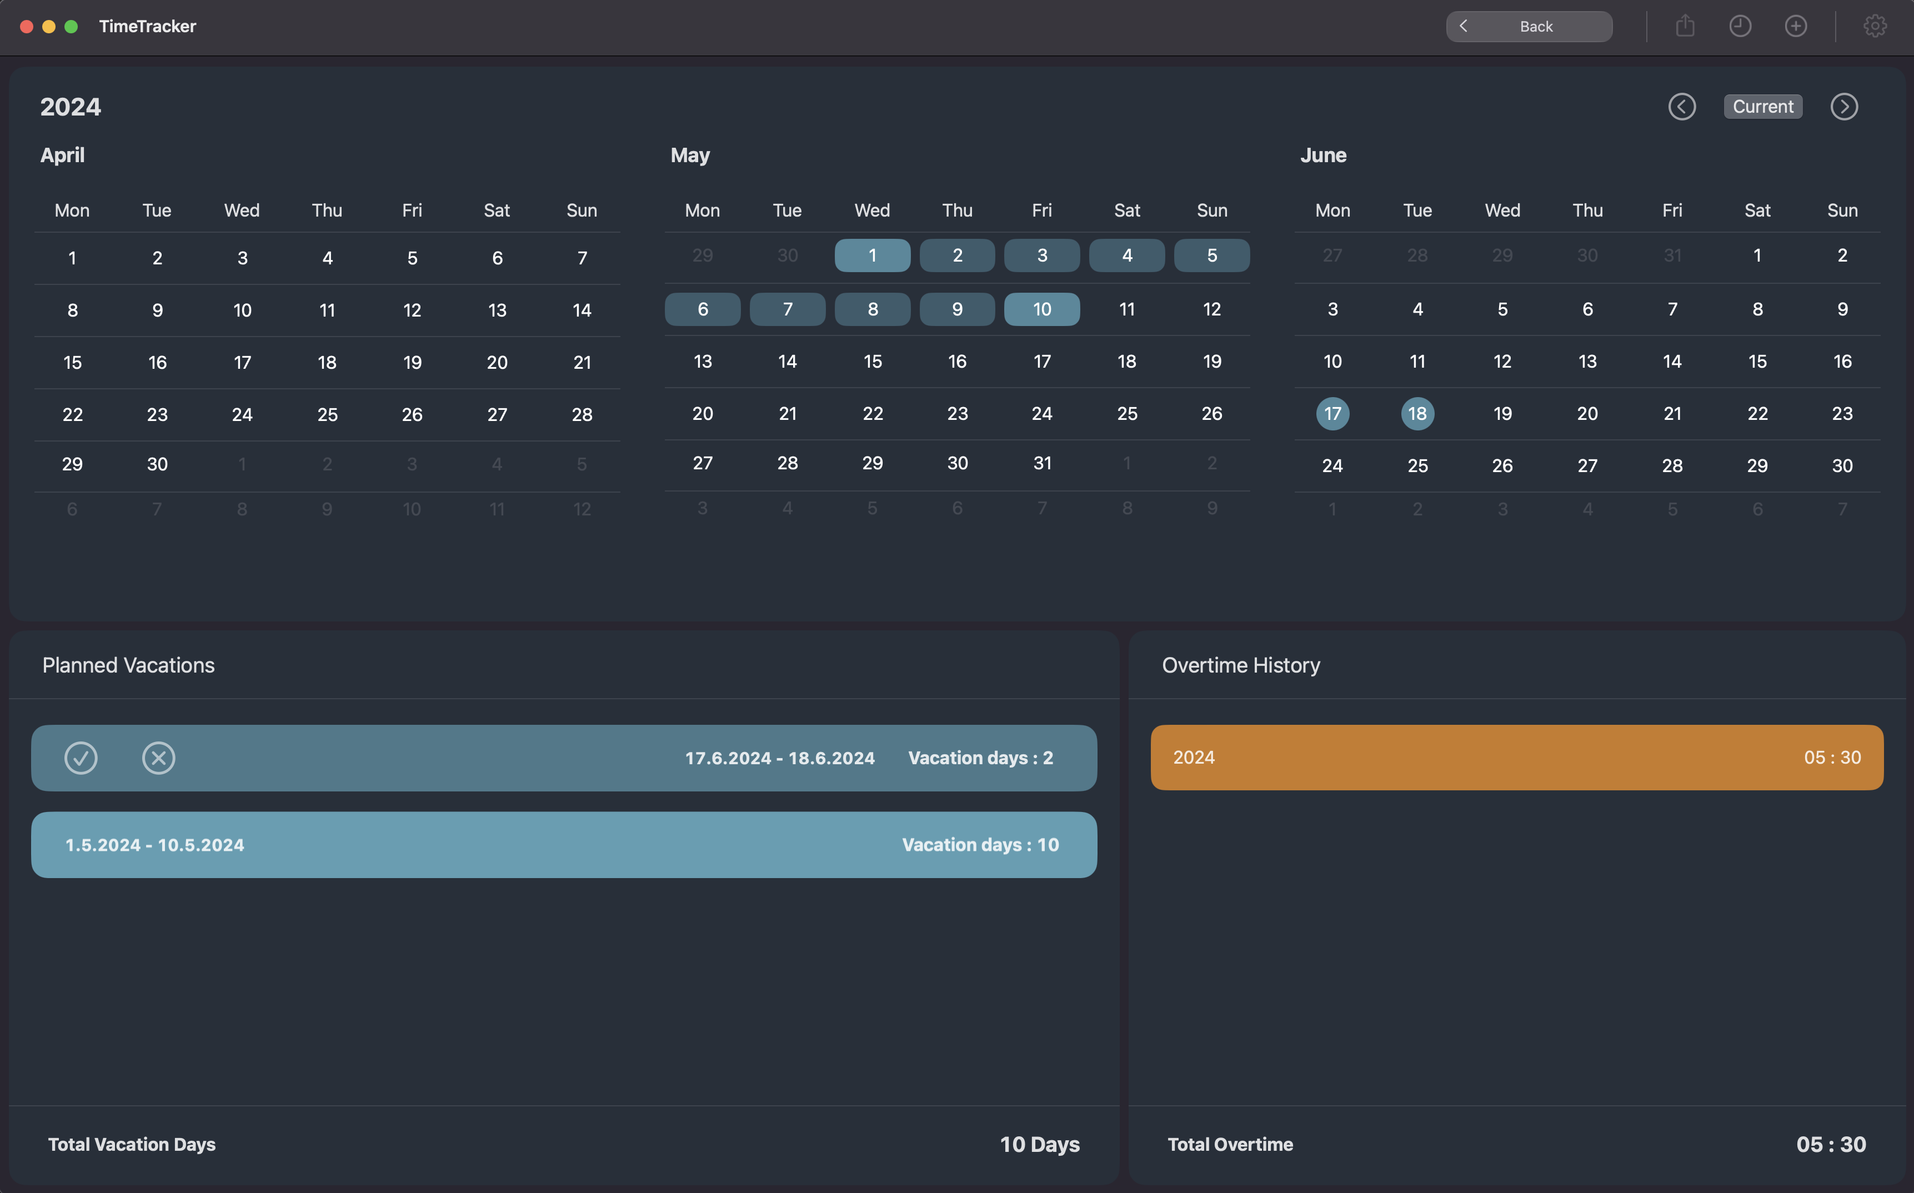
Task: Click the TimeTracker window title
Action: pyautogui.click(x=148, y=26)
